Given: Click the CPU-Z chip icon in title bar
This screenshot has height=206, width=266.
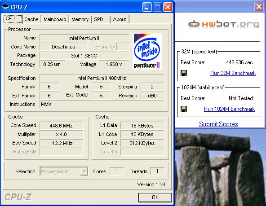Looking at the screenshot, I should (x=5, y=7).
